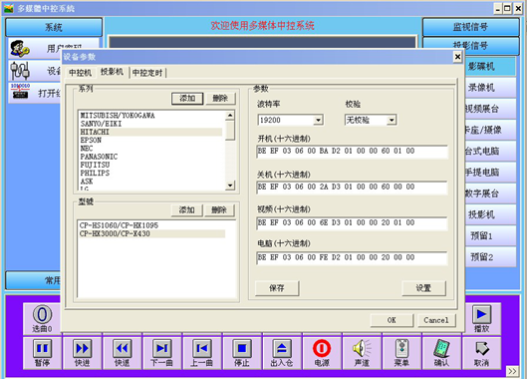Click series list scrollbar up arrow
The height and width of the screenshot is (379, 527).
(230, 116)
